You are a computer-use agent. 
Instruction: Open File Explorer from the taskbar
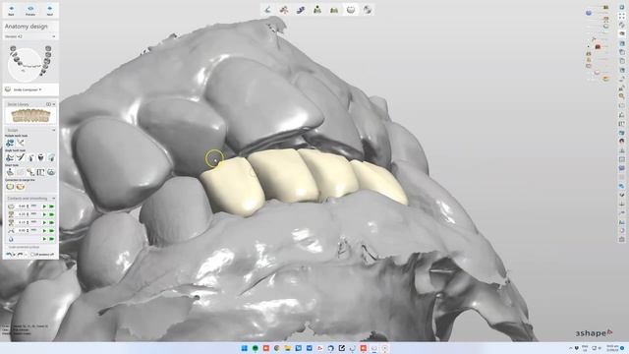pyautogui.click(x=288, y=348)
